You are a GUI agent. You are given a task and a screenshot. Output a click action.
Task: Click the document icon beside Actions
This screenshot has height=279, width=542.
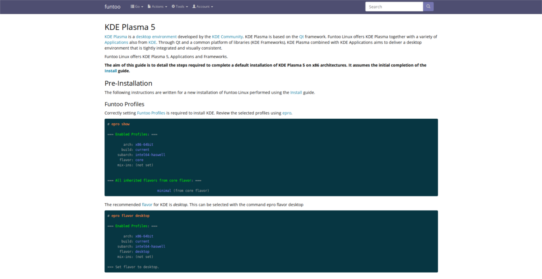point(148,6)
